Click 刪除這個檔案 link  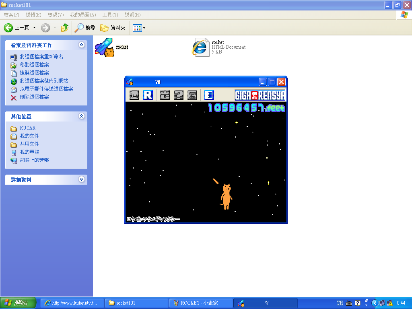click(x=35, y=97)
